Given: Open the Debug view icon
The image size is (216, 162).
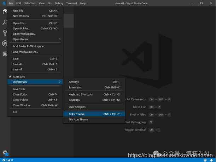Looking at the screenshot, I should pos(5,43).
